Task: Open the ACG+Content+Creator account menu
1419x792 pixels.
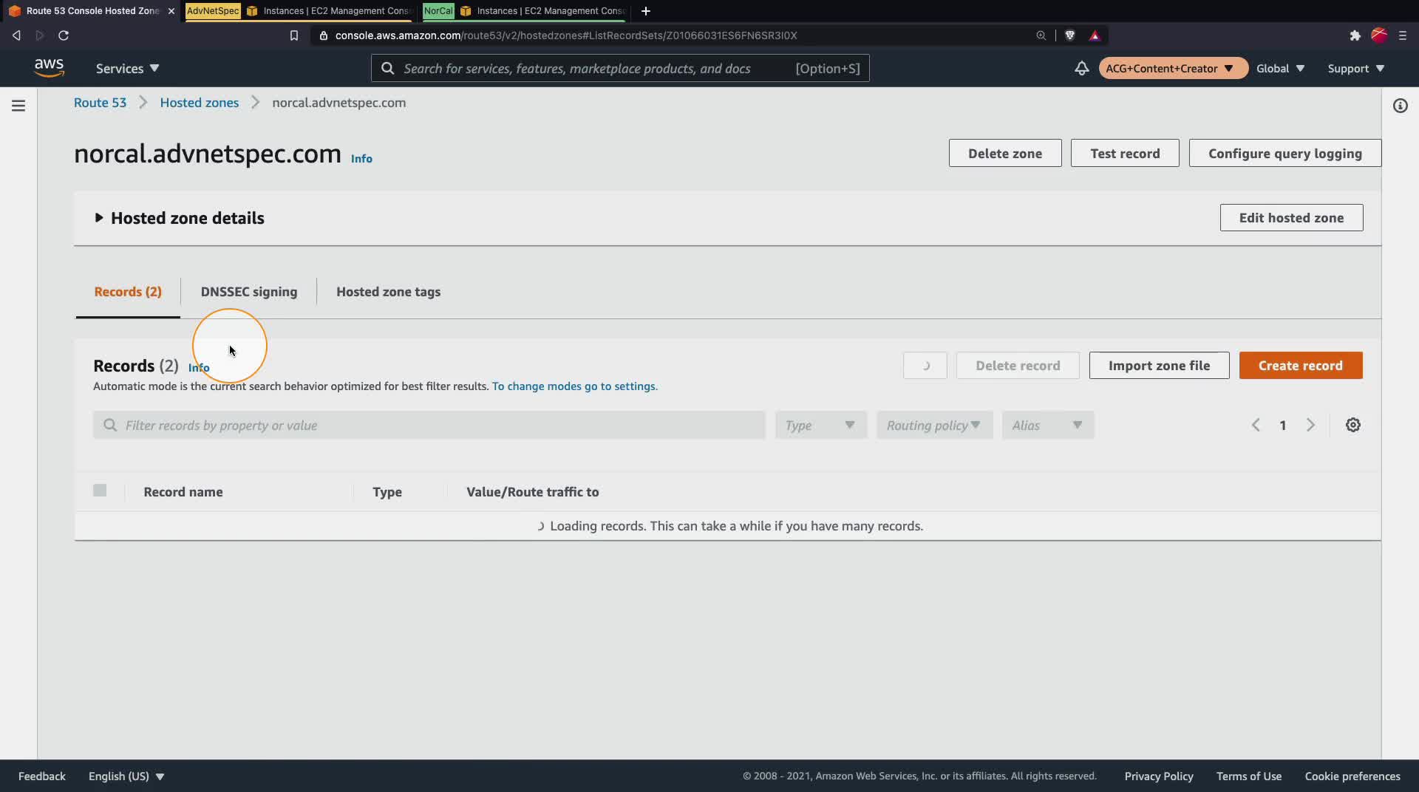Action: 1173,68
